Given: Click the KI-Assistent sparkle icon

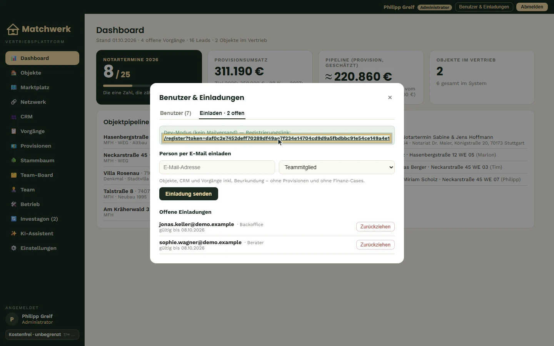Looking at the screenshot, I should (x=14, y=234).
